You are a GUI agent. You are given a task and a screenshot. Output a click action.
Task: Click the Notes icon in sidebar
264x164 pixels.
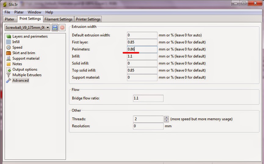(9, 64)
